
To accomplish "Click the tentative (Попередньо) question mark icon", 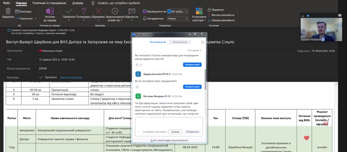I will coord(84,11).
